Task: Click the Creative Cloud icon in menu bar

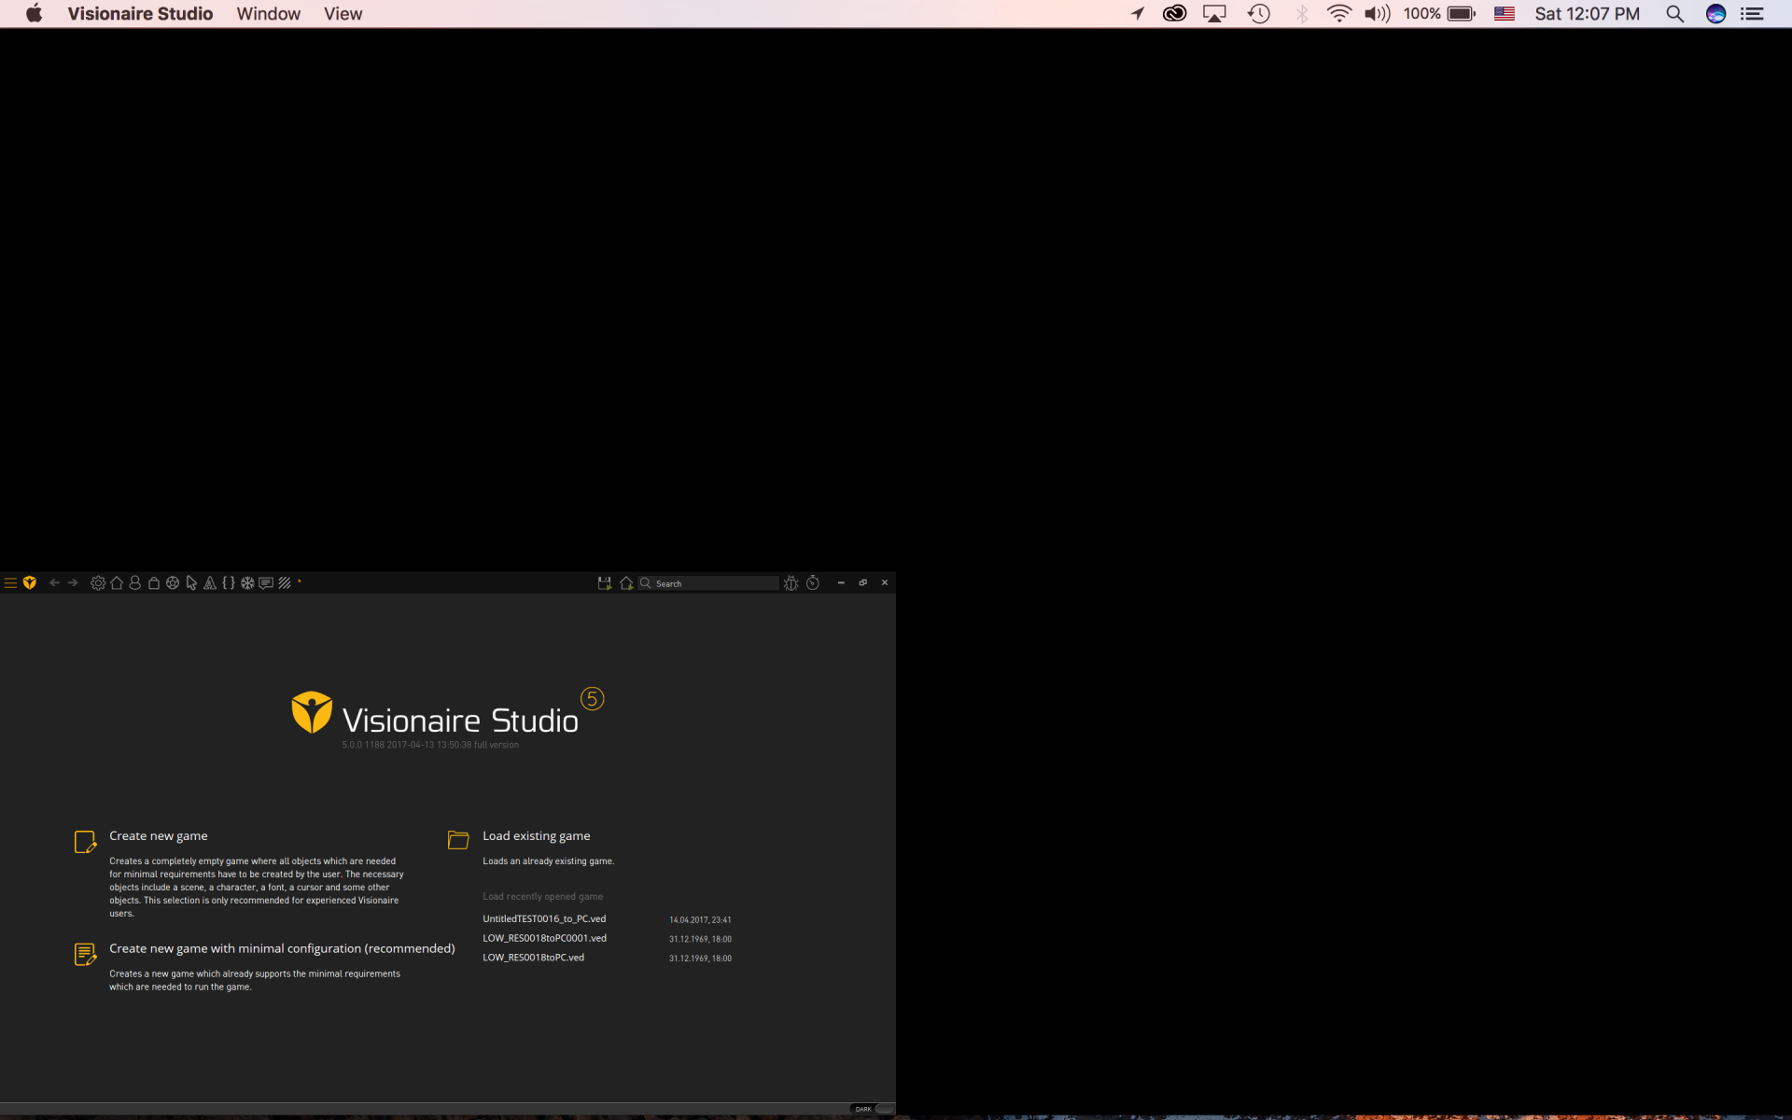Action: tap(1174, 14)
